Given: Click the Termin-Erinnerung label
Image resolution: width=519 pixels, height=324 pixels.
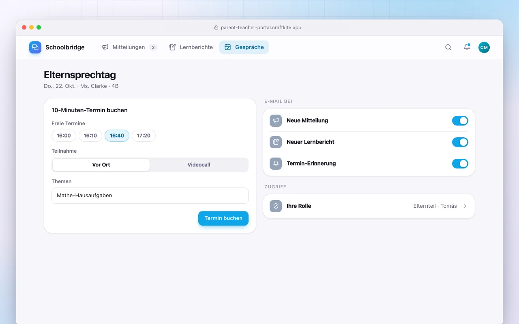Looking at the screenshot, I should tap(311, 164).
